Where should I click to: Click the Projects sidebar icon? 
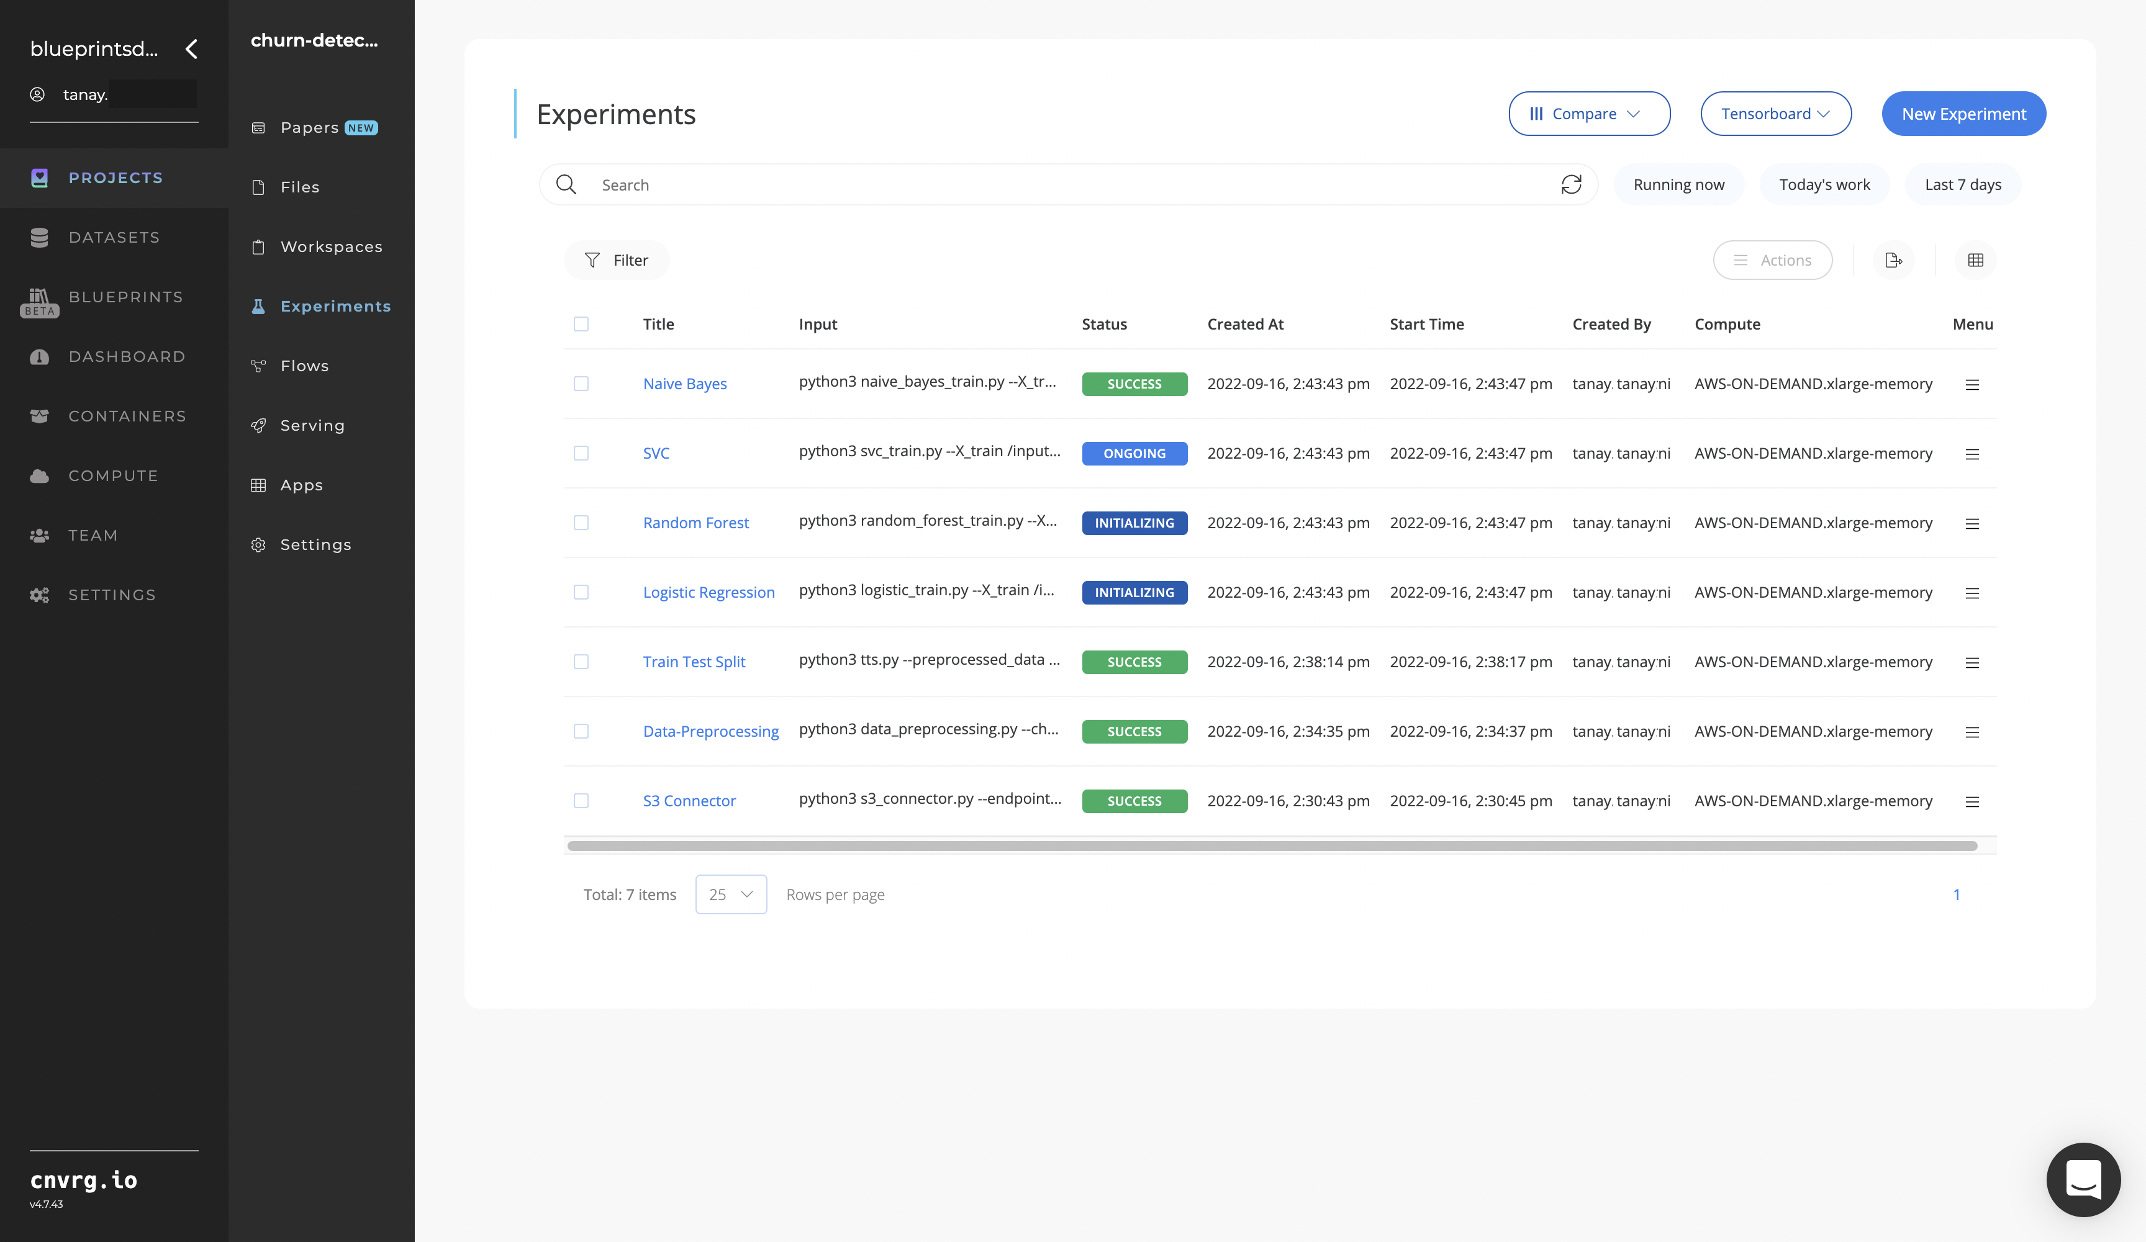[39, 178]
